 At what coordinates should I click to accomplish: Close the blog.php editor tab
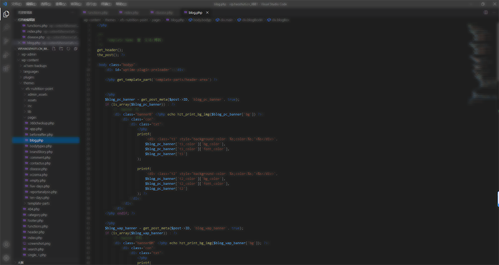pyautogui.click(x=207, y=12)
